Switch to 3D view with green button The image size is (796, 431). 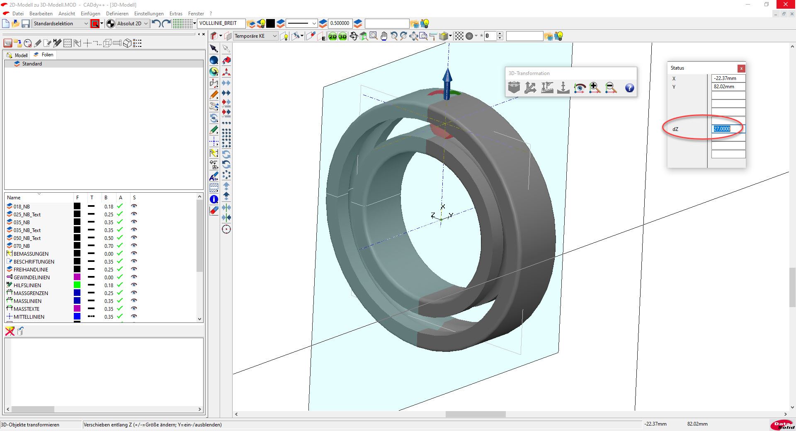342,36
